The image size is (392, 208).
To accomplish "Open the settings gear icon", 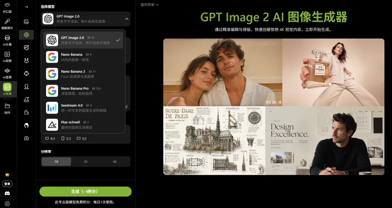I will click(x=7, y=204).
